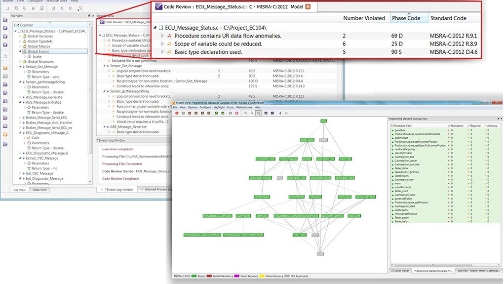Select the 'main' node in call graph
The height and width of the screenshot is (284, 504).
[x=323, y=121]
